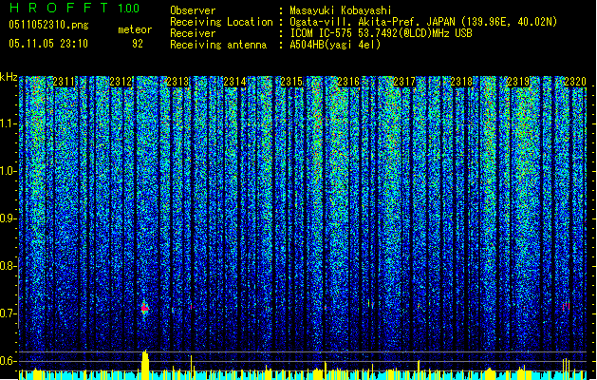Click the 2319 time marker
Image resolution: width=597 pixels, height=380 pixels.
[518, 82]
